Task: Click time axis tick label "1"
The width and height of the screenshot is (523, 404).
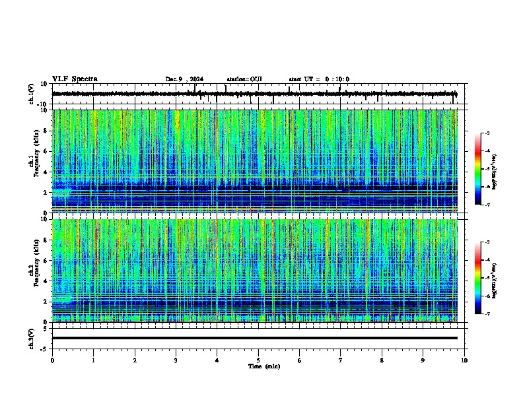Action: (93, 360)
